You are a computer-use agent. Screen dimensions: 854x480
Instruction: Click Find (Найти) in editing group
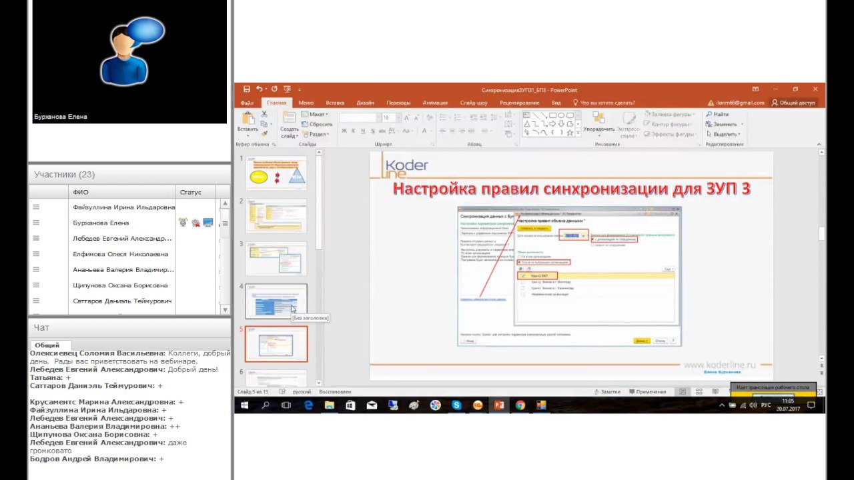pos(717,115)
